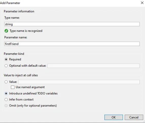Choose Optional with default value option

pos(6,66)
